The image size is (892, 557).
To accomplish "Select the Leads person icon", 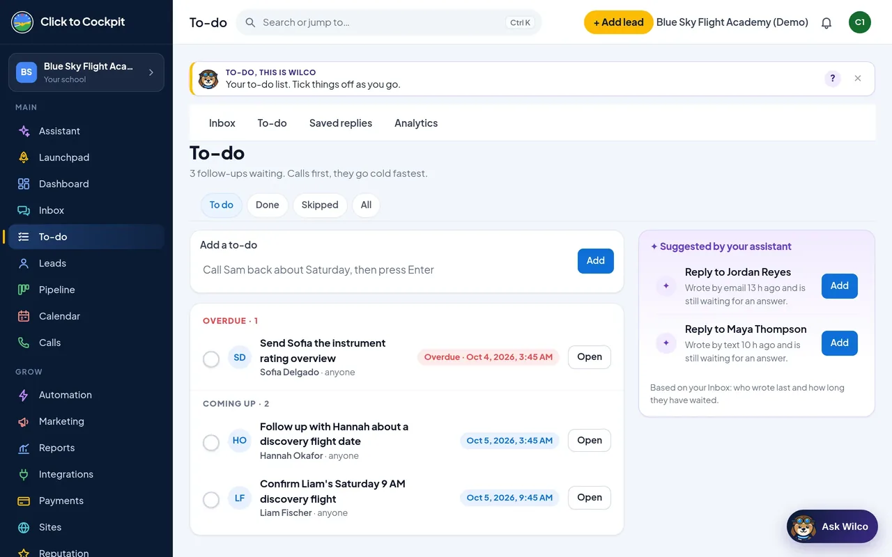I will pyautogui.click(x=24, y=263).
